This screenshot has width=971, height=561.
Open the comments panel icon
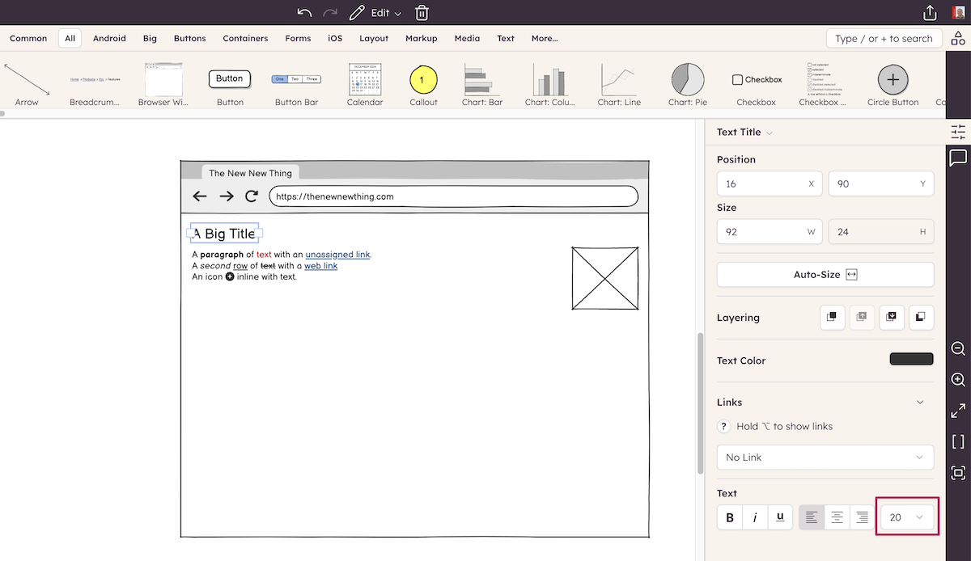tap(958, 158)
